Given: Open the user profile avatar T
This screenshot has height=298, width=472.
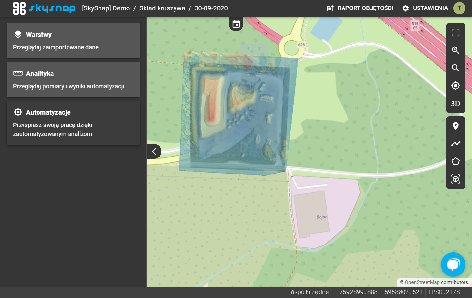Looking at the screenshot, I should pos(459,8).
